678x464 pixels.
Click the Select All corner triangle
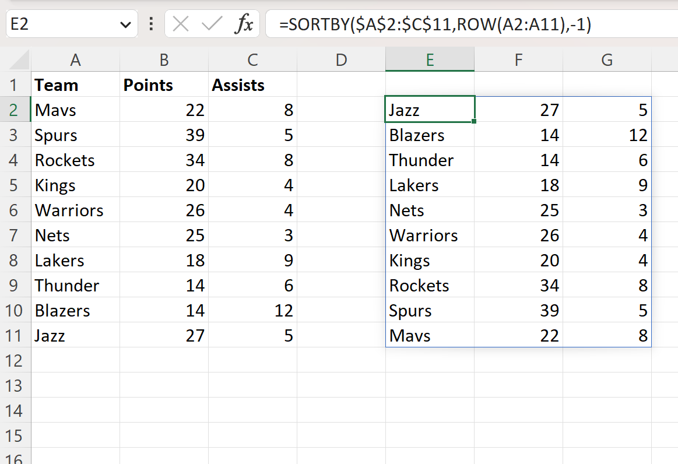coord(19,60)
